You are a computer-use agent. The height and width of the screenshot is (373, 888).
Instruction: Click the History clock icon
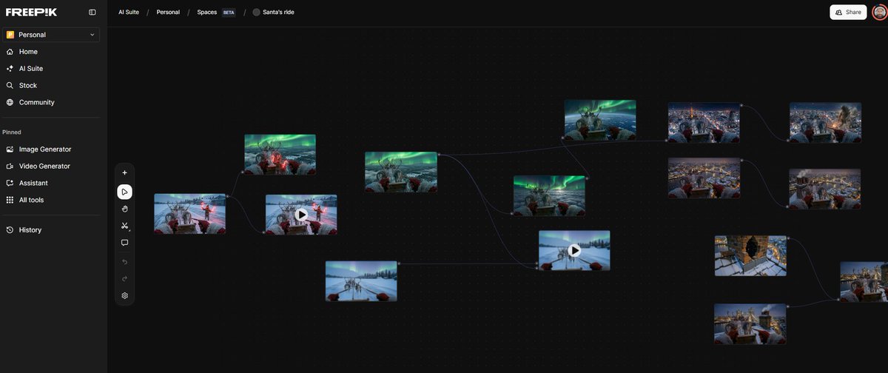click(10, 230)
